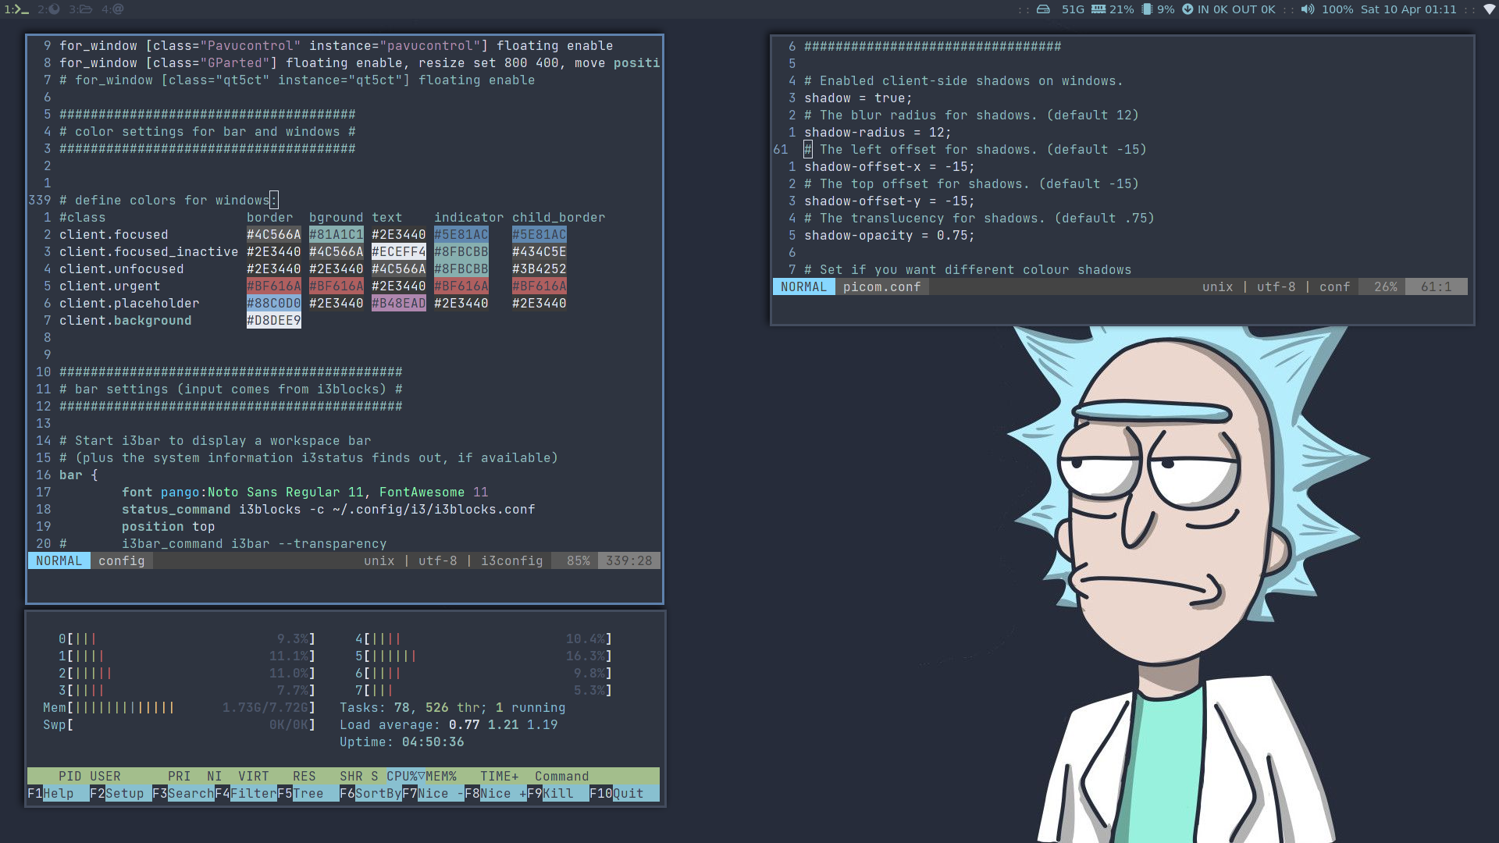1499x843 pixels.
Task: Sort htop by VIRT column header
Action: click(254, 777)
